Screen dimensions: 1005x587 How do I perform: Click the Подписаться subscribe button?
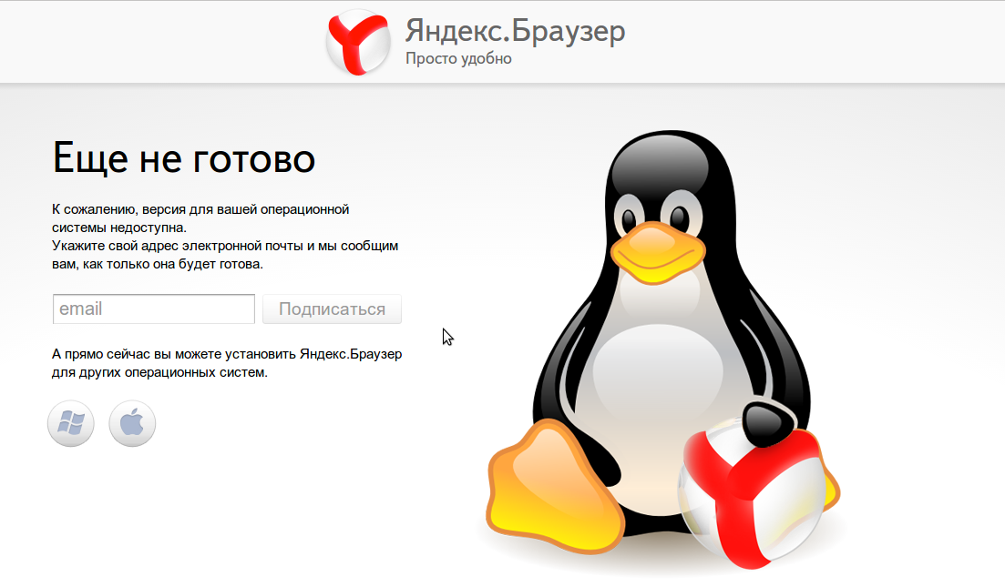[x=332, y=309]
